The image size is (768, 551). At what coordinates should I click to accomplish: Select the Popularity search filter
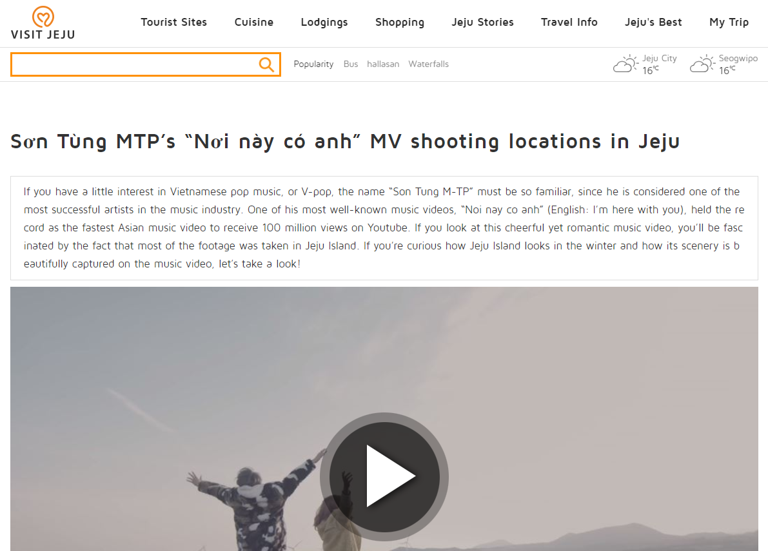(313, 64)
